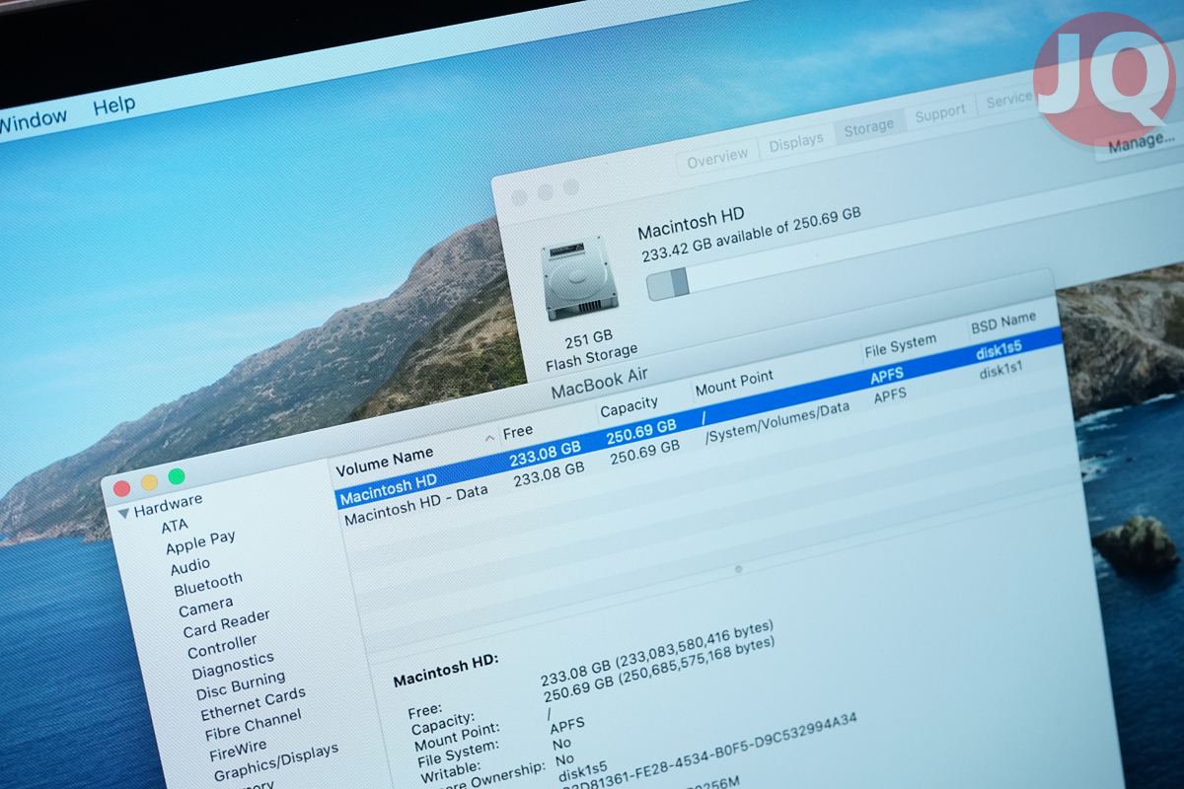Show Diagnostics information
The width and height of the screenshot is (1184, 789).
[233, 666]
